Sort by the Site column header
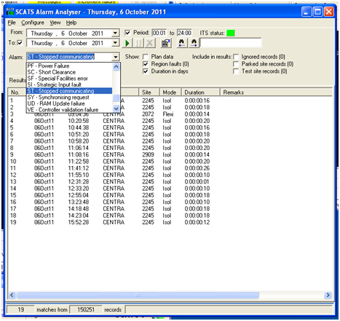 [149, 92]
